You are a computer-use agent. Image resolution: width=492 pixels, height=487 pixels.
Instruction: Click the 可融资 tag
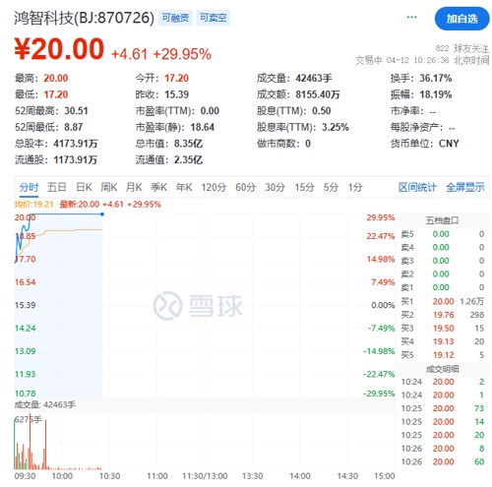click(175, 18)
